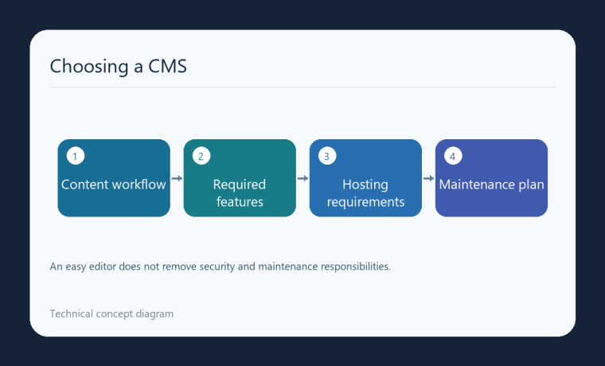This screenshot has width=605, height=366.
Task: Click the number 2 step badge
Action: point(201,156)
